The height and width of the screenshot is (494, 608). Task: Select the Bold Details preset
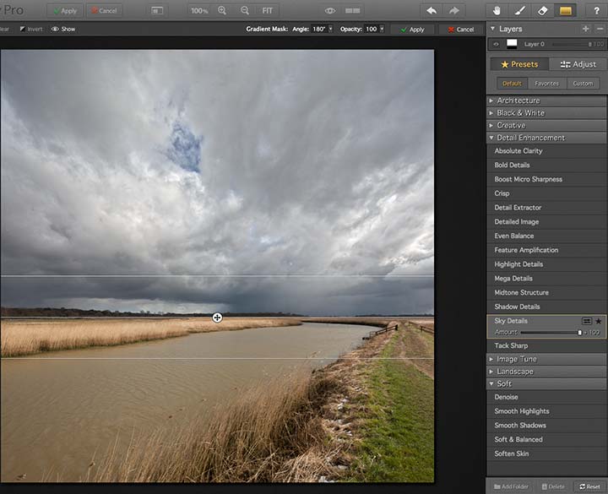point(546,166)
